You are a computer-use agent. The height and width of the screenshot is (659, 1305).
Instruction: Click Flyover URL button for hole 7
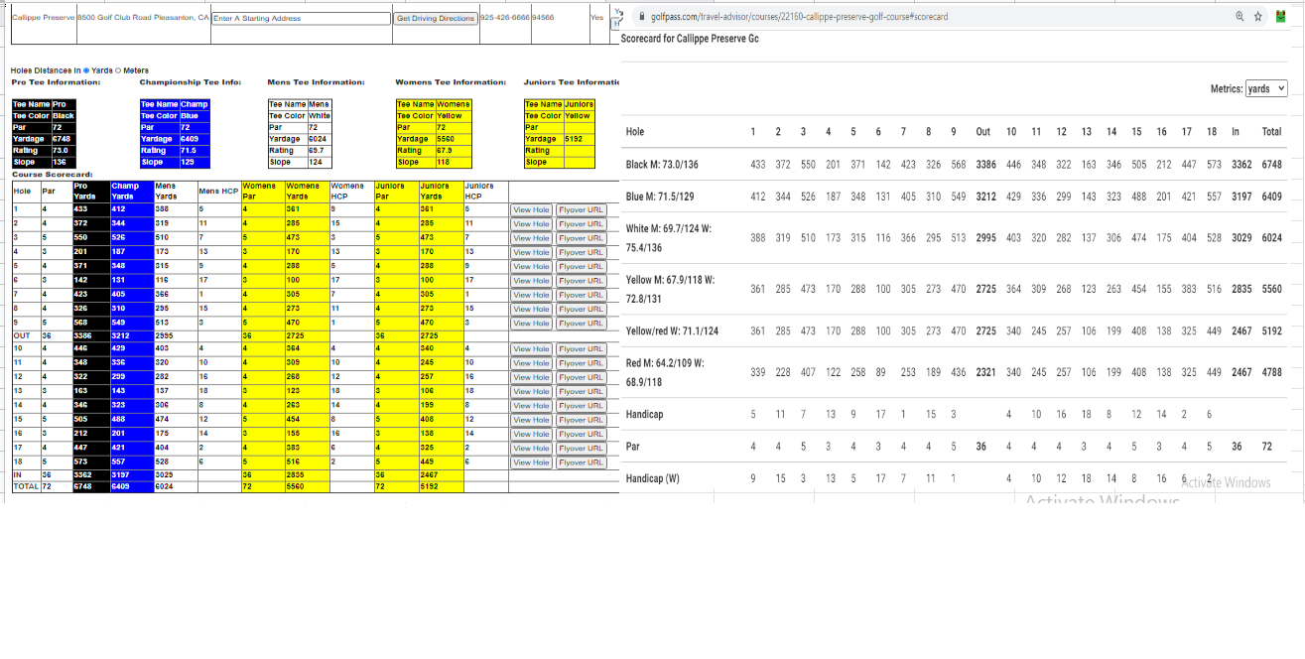coord(580,295)
